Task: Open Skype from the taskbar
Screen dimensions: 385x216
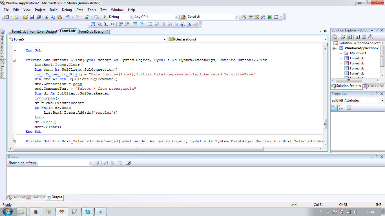Action: pos(88,212)
